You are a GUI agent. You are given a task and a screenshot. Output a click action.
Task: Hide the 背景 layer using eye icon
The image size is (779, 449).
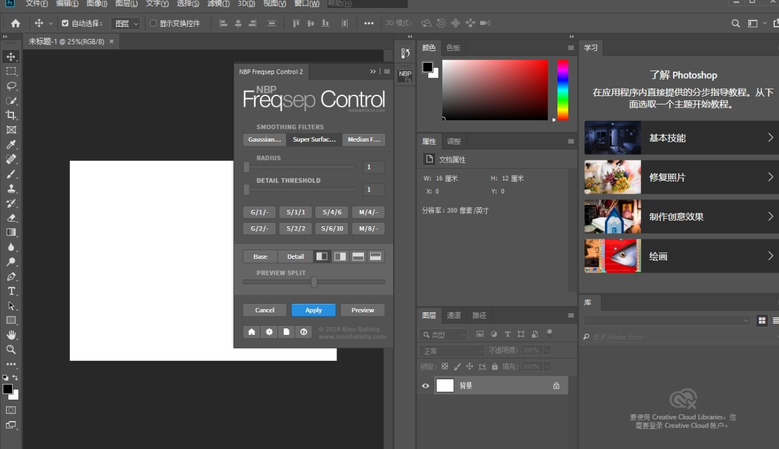pos(425,386)
